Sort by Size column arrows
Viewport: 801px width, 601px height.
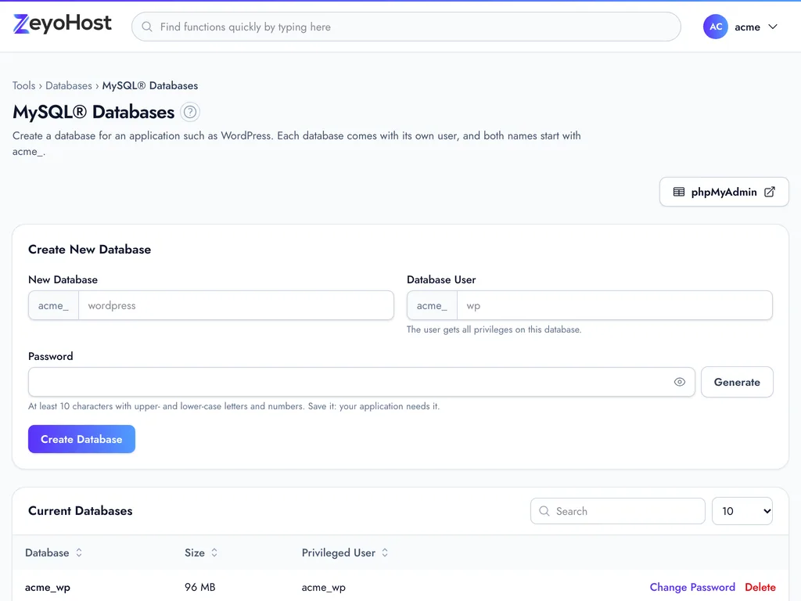[x=214, y=552]
